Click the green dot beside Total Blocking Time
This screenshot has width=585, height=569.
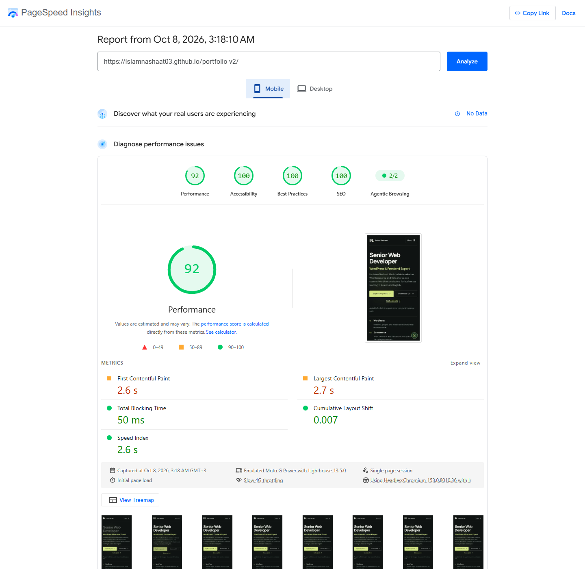click(109, 408)
